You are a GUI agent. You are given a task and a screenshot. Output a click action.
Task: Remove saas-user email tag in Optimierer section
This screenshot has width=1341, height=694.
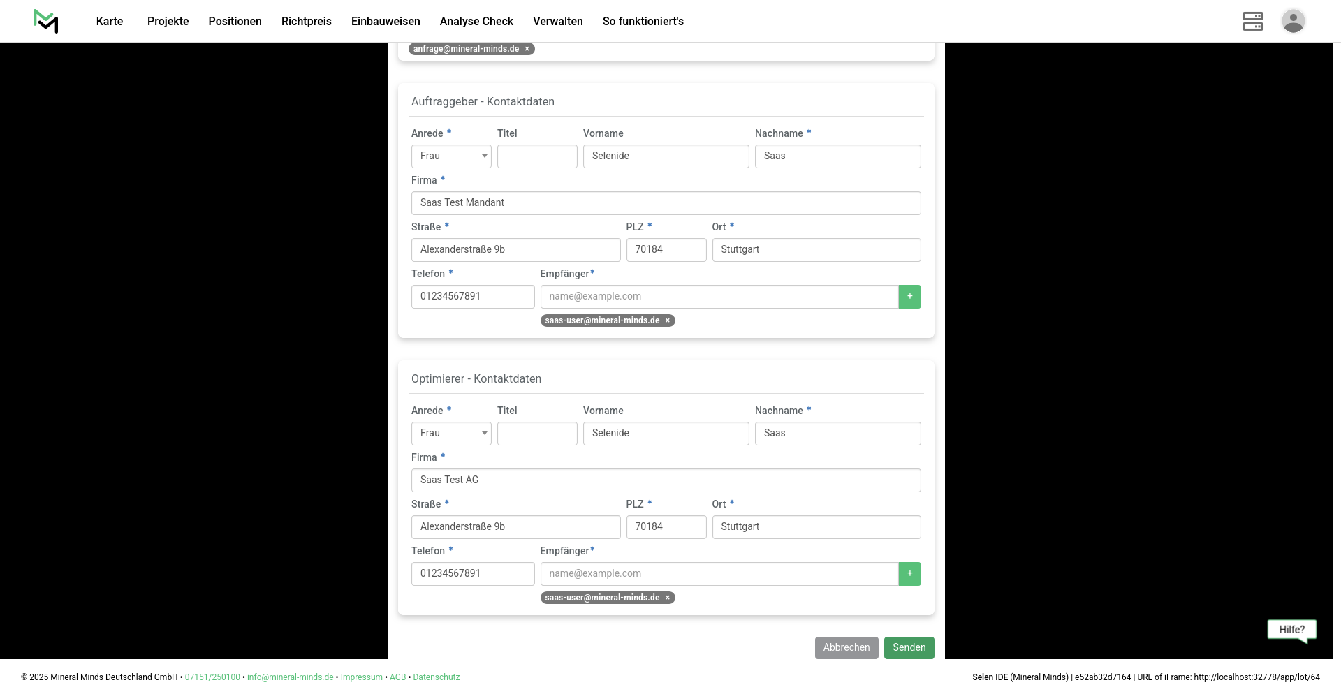click(668, 598)
